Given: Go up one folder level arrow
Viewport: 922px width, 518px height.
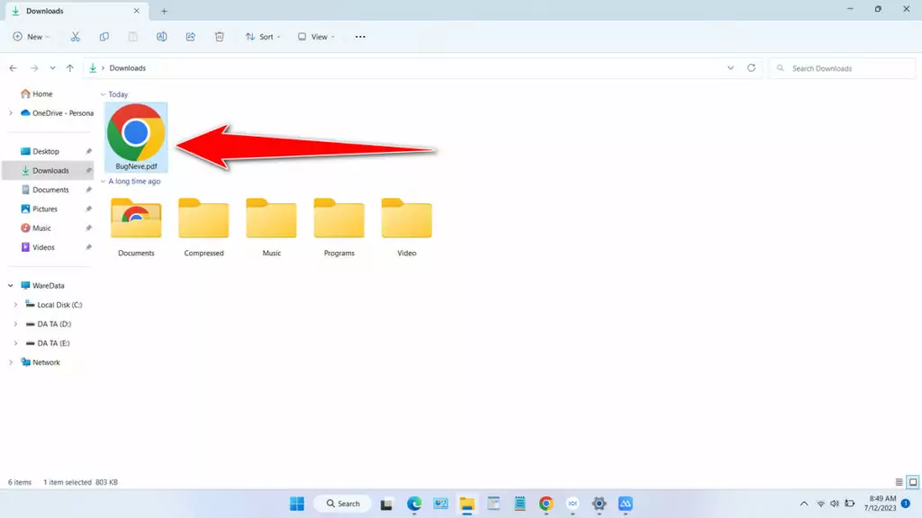Looking at the screenshot, I should (70, 68).
